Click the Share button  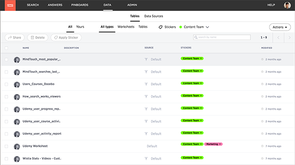[15, 38]
